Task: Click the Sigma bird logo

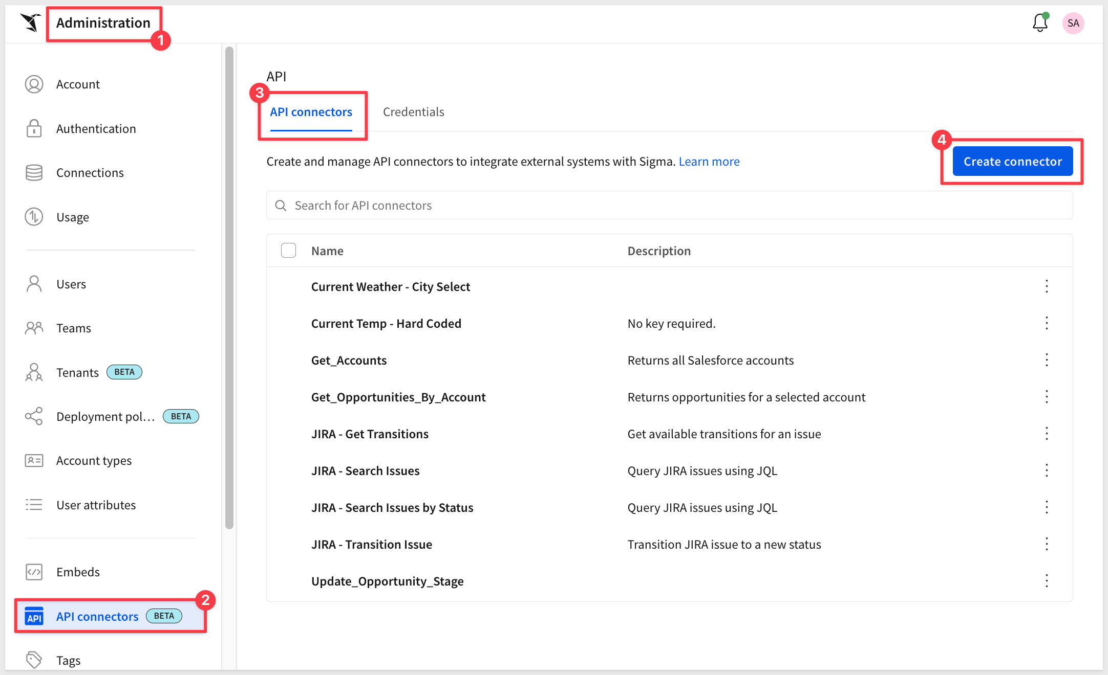Action: (31, 22)
